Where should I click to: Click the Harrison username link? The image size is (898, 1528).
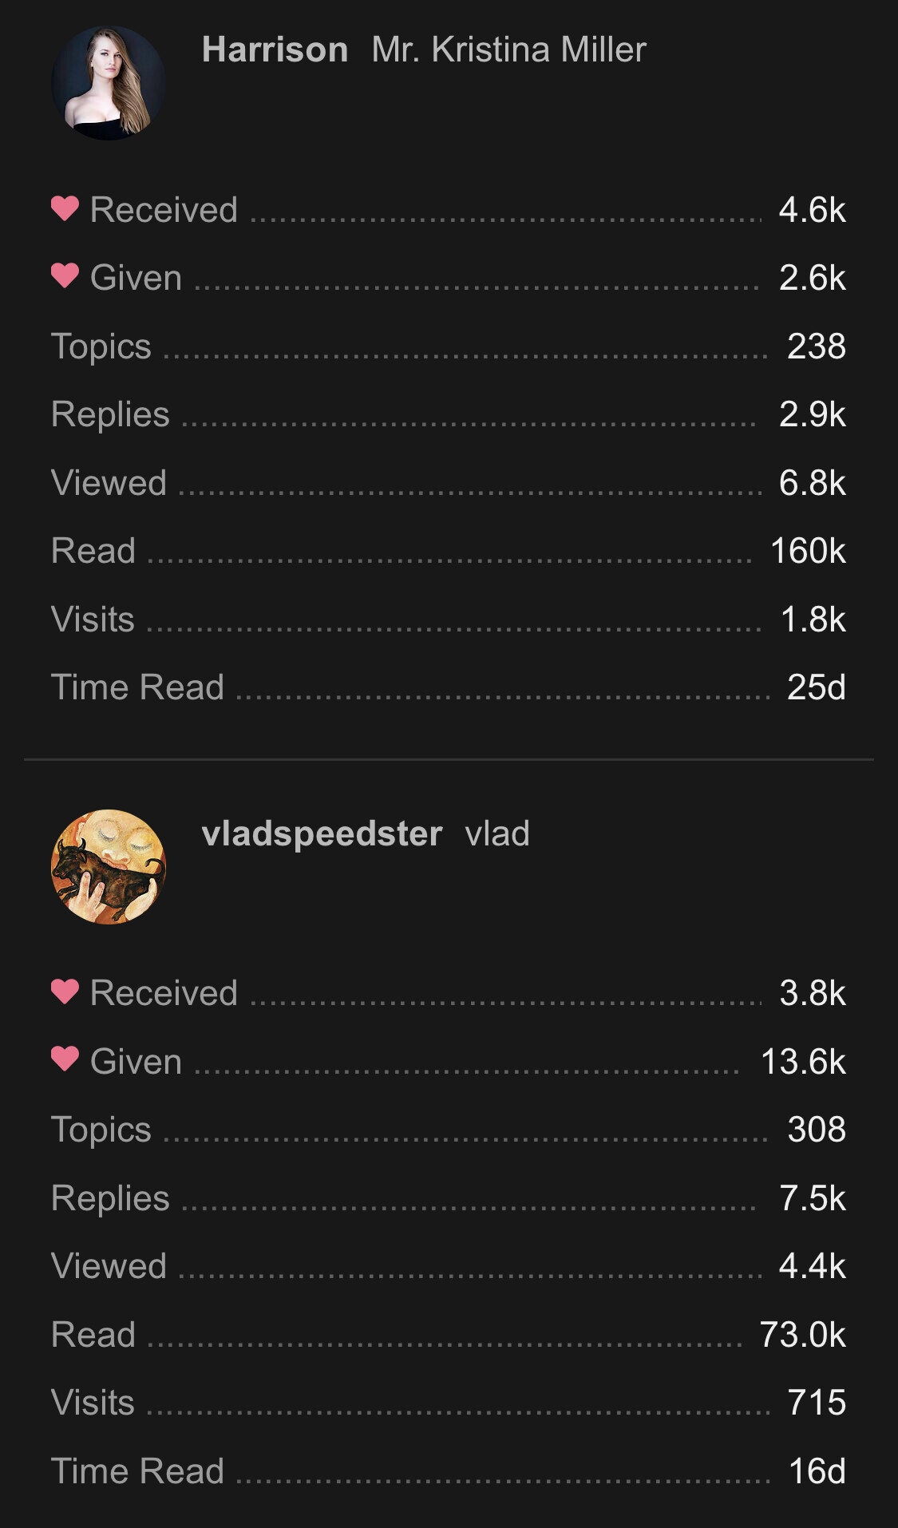[x=275, y=49]
